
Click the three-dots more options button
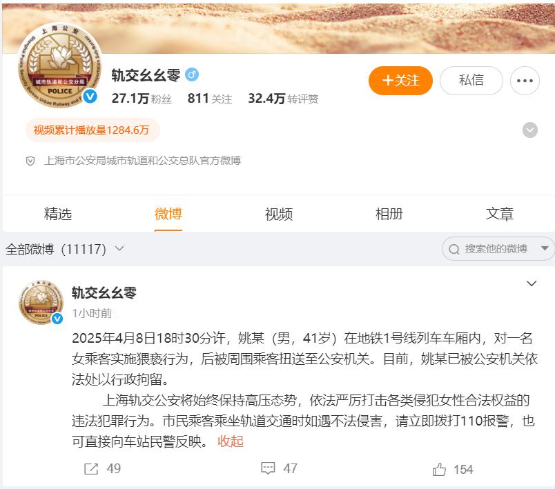pyautogui.click(x=525, y=81)
